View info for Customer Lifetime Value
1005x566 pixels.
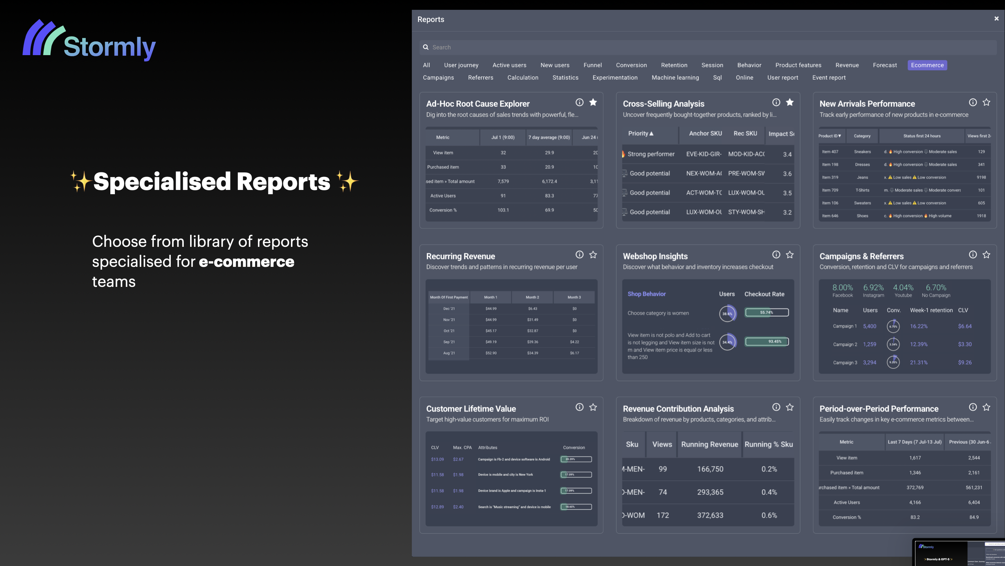point(579,407)
